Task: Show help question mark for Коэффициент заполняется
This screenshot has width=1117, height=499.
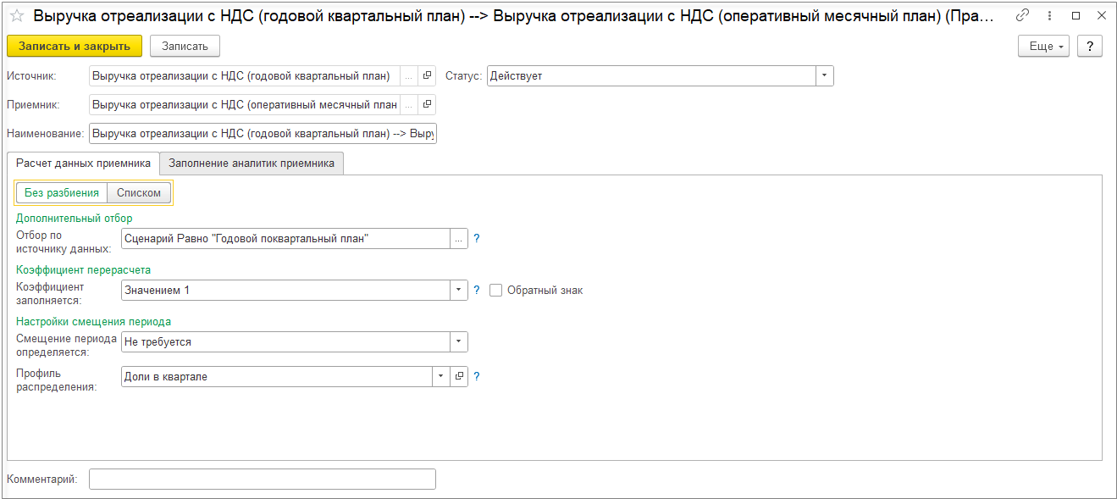Action: click(477, 291)
